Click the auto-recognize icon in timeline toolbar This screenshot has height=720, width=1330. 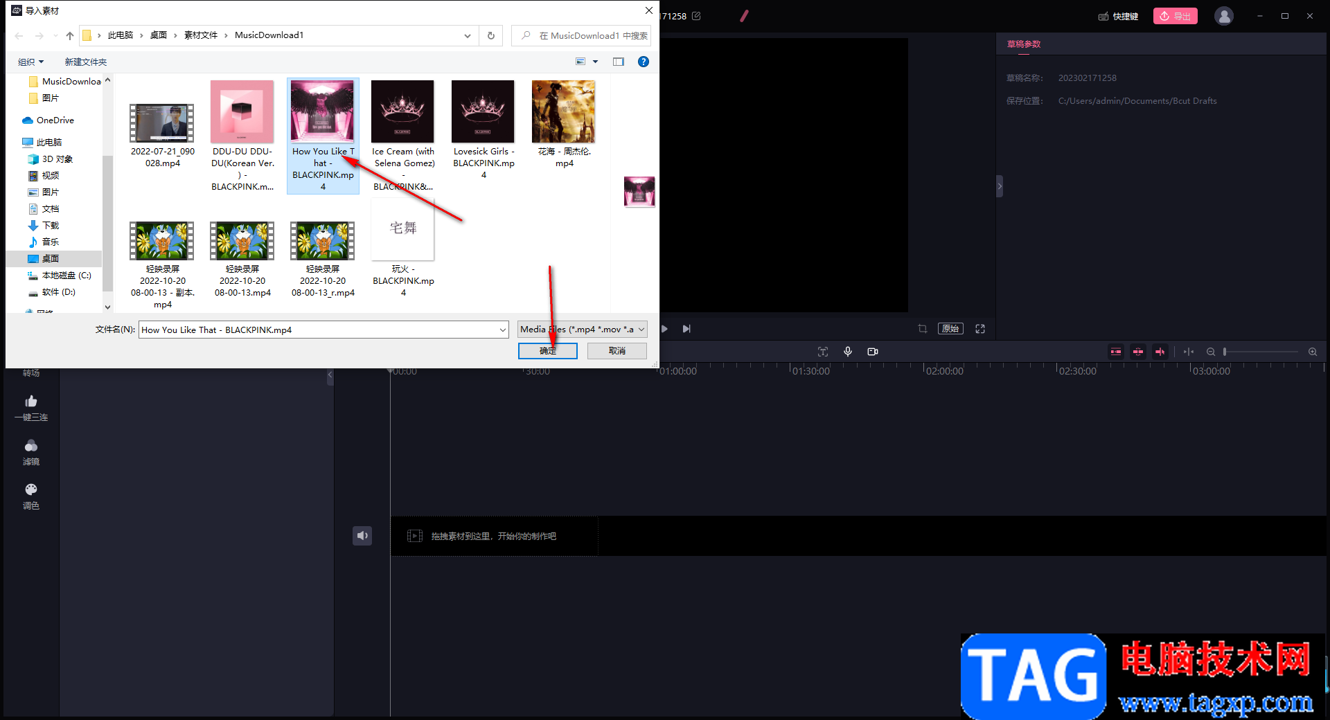click(823, 352)
